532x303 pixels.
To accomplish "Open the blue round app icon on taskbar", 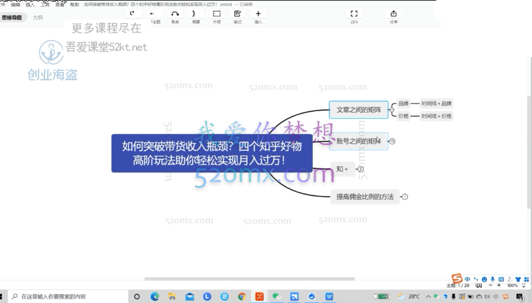I will point(311,297).
